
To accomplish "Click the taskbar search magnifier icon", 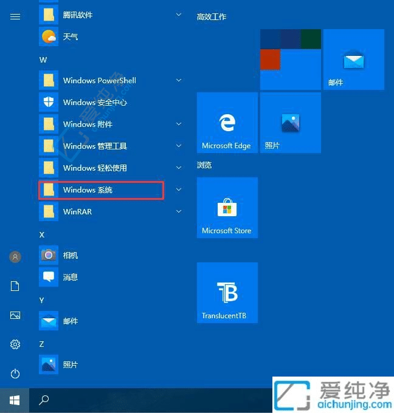I will (44, 400).
